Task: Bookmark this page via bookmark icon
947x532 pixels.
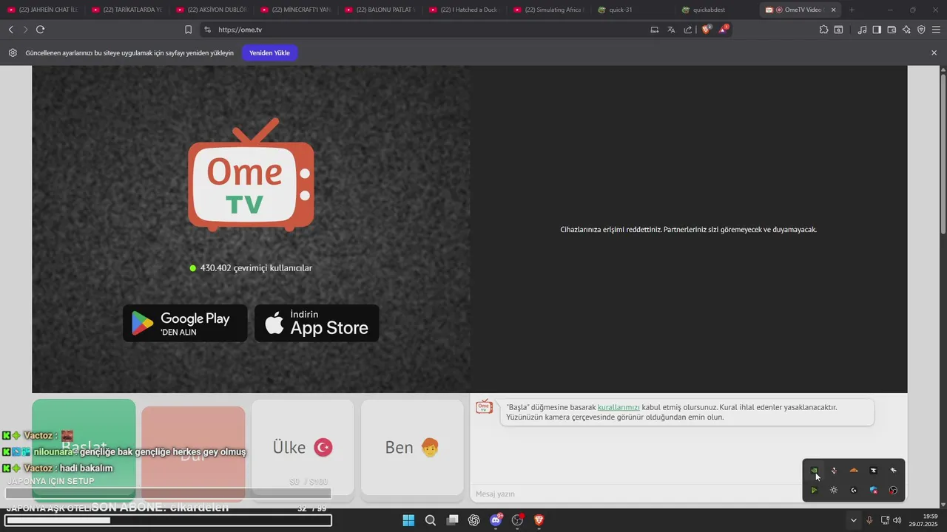Action: 188,30
